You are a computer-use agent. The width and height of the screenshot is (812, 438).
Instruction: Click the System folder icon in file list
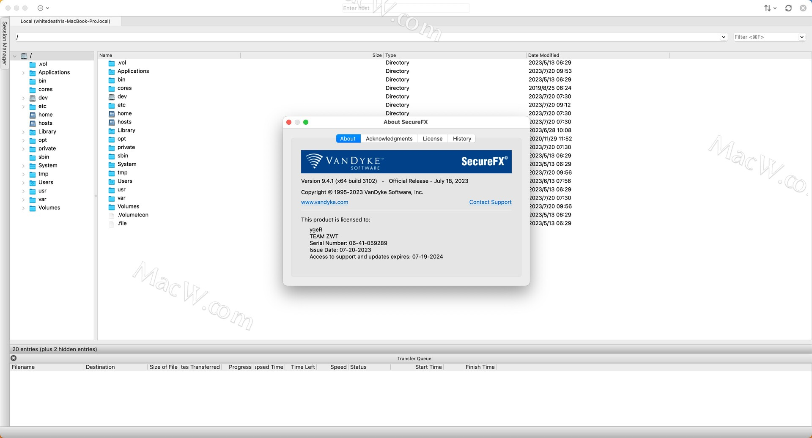coord(112,164)
